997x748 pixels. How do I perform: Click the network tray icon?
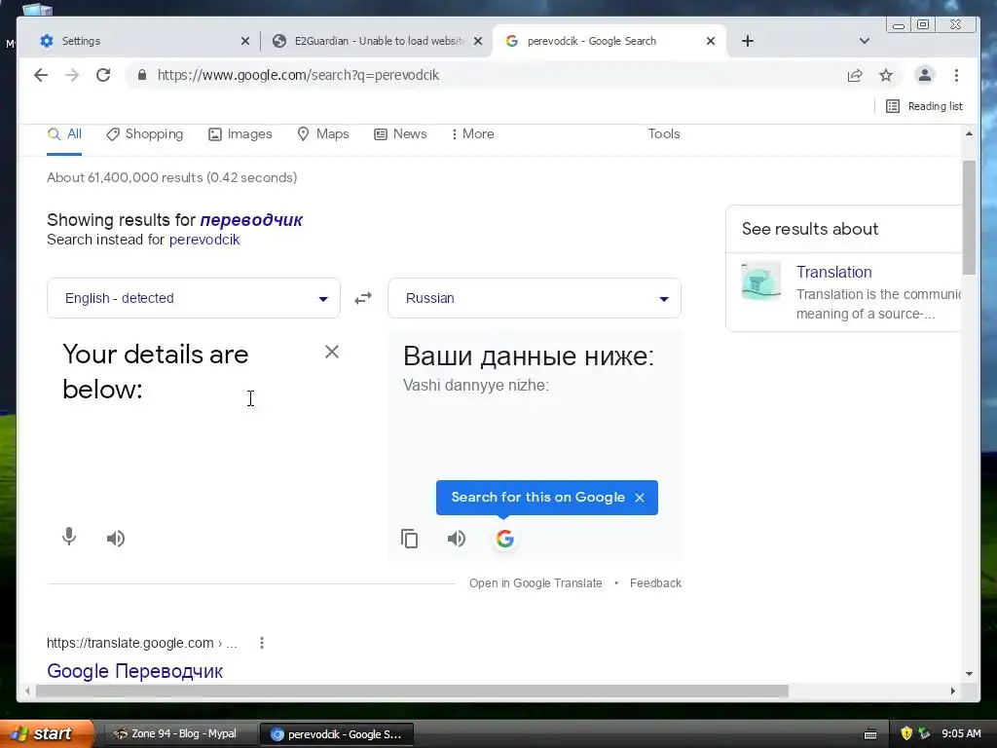point(924,733)
